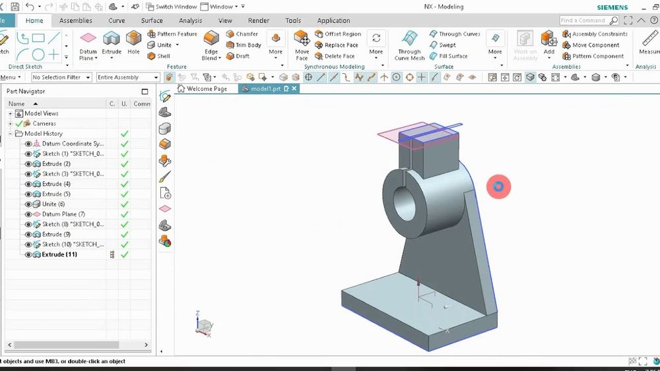Select the Swept surface command
This screenshot has width=660, height=371.
tap(442, 45)
